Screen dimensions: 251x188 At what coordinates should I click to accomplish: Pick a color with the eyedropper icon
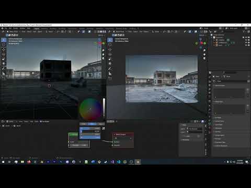point(104,128)
